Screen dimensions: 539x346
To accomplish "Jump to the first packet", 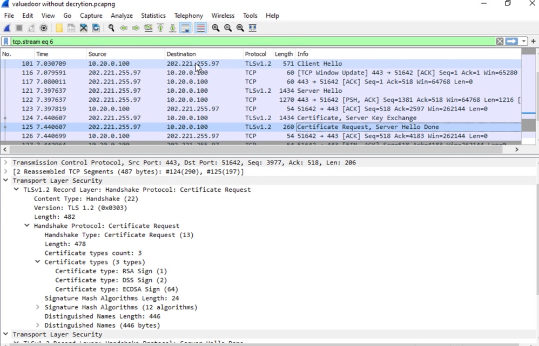I will pos(160,28).
